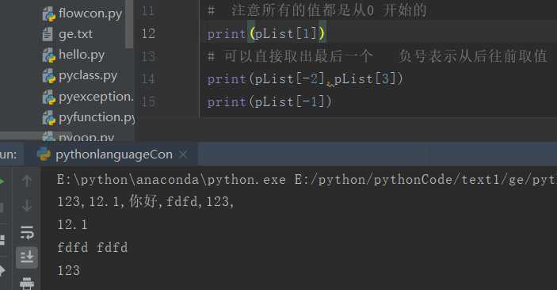Click the up arrow in run toolbar

tap(27, 181)
